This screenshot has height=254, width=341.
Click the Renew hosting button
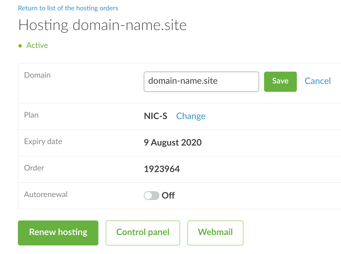[58, 233]
